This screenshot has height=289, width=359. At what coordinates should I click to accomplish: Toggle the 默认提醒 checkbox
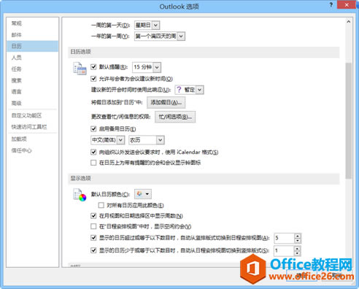point(93,67)
